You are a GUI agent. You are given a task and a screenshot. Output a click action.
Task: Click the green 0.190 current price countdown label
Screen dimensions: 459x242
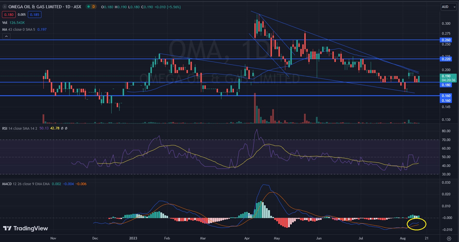click(448, 78)
